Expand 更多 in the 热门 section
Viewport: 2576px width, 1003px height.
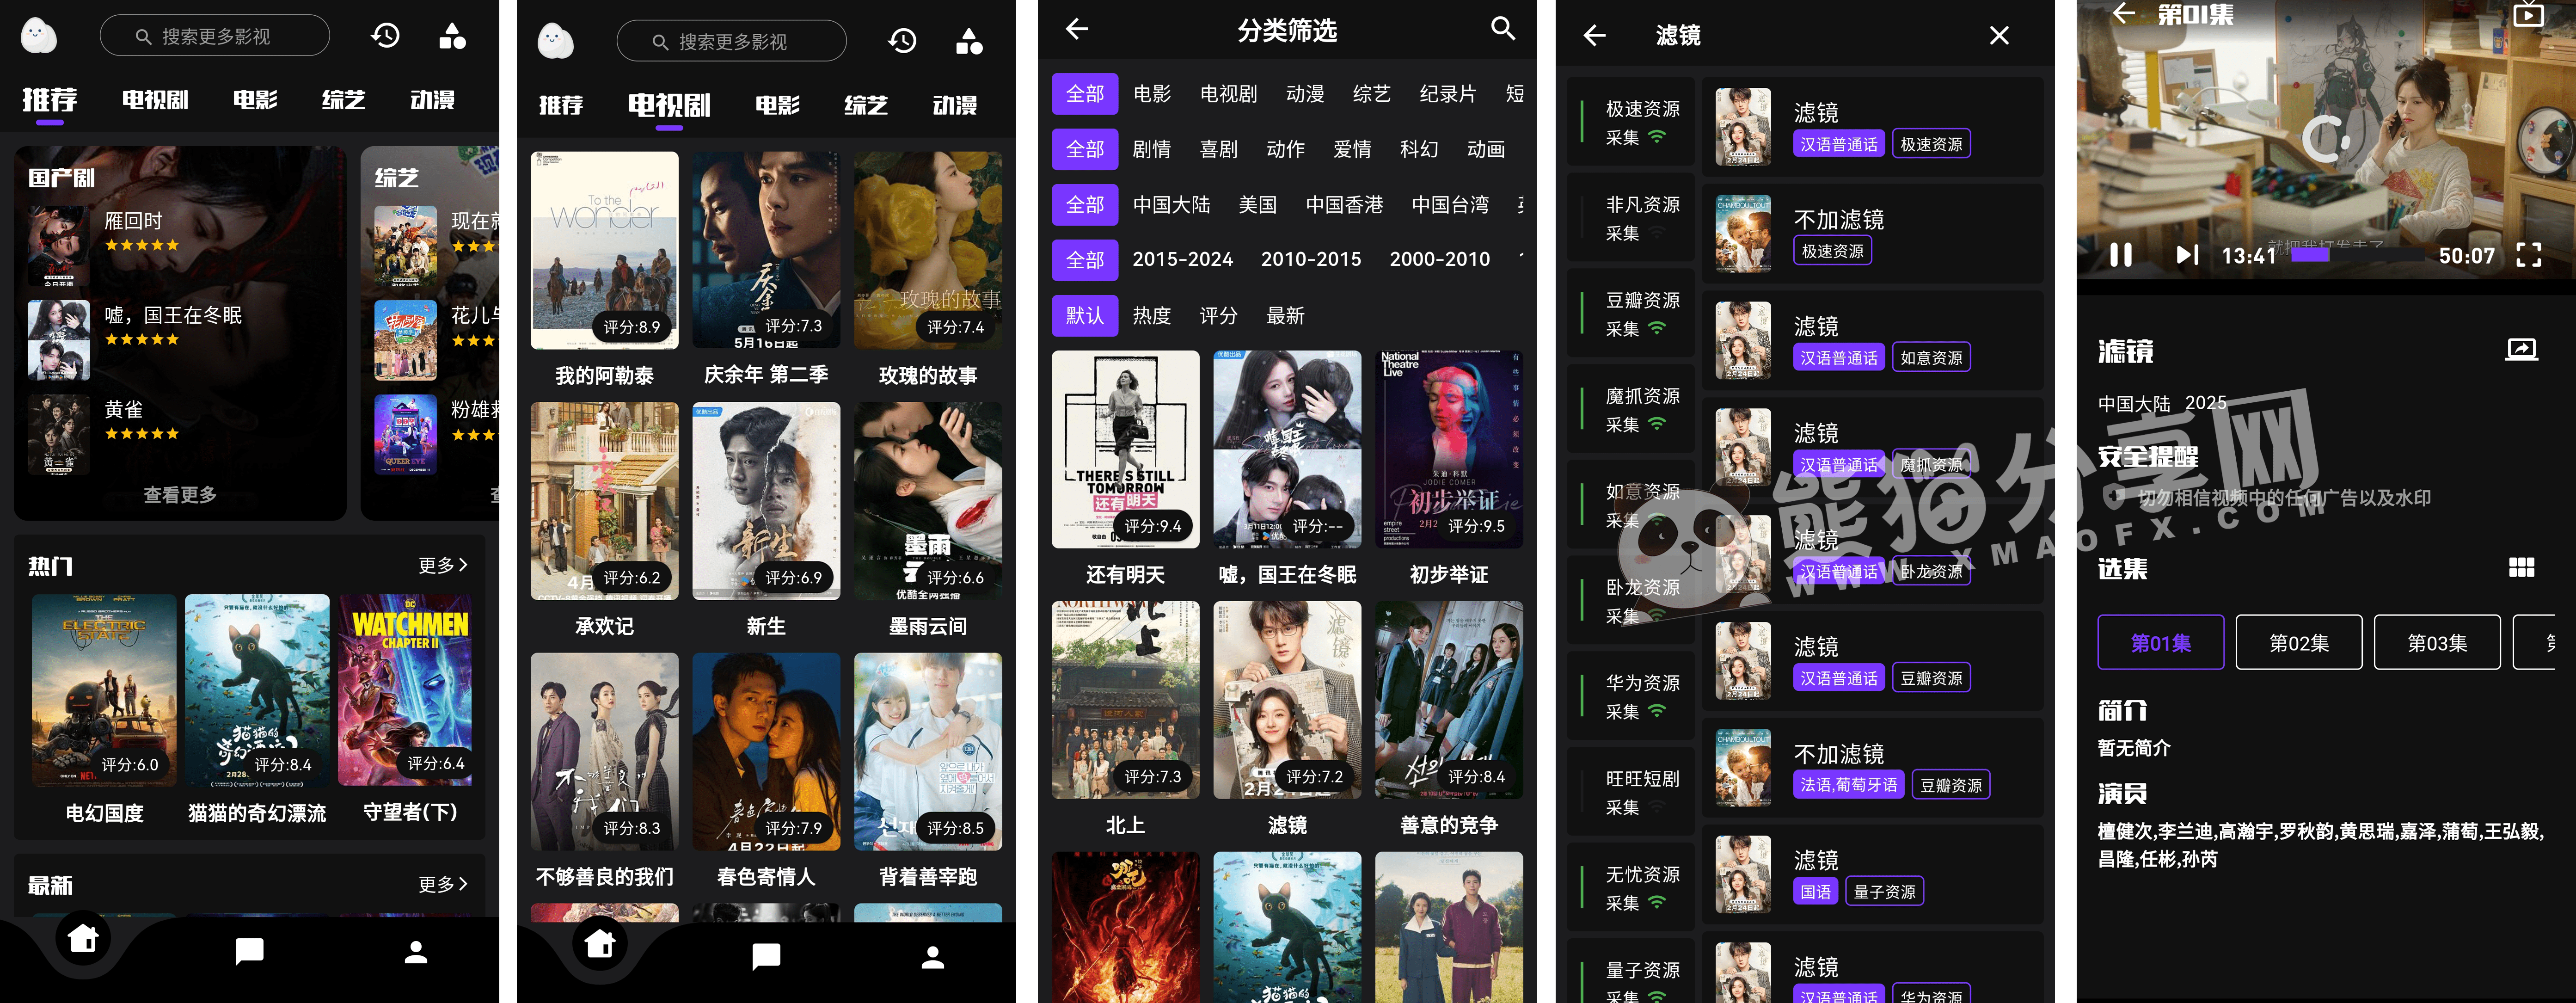click(x=443, y=566)
